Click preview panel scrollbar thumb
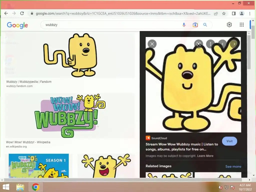This screenshot has width=256, height=192. (249, 52)
